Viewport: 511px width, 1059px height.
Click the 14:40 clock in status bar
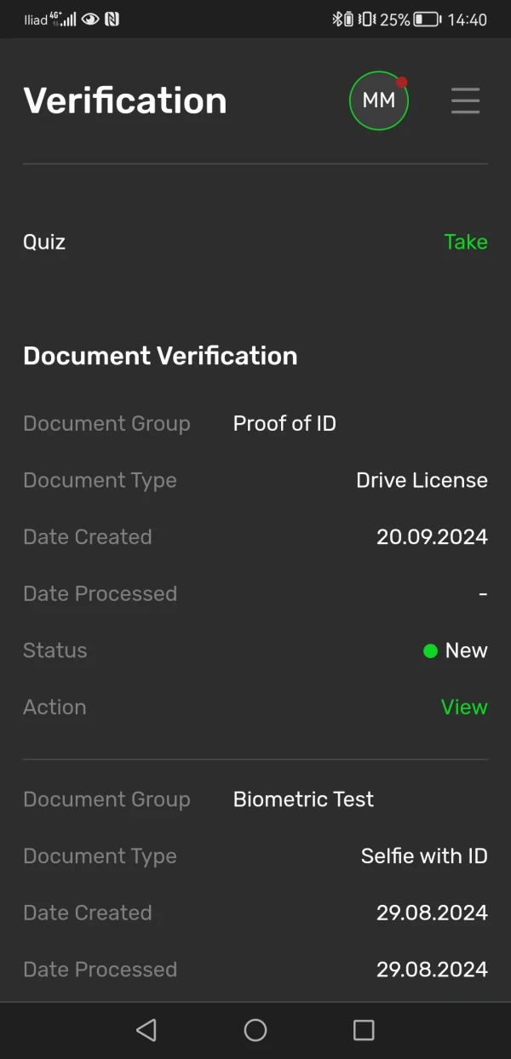(x=467, y=19)
